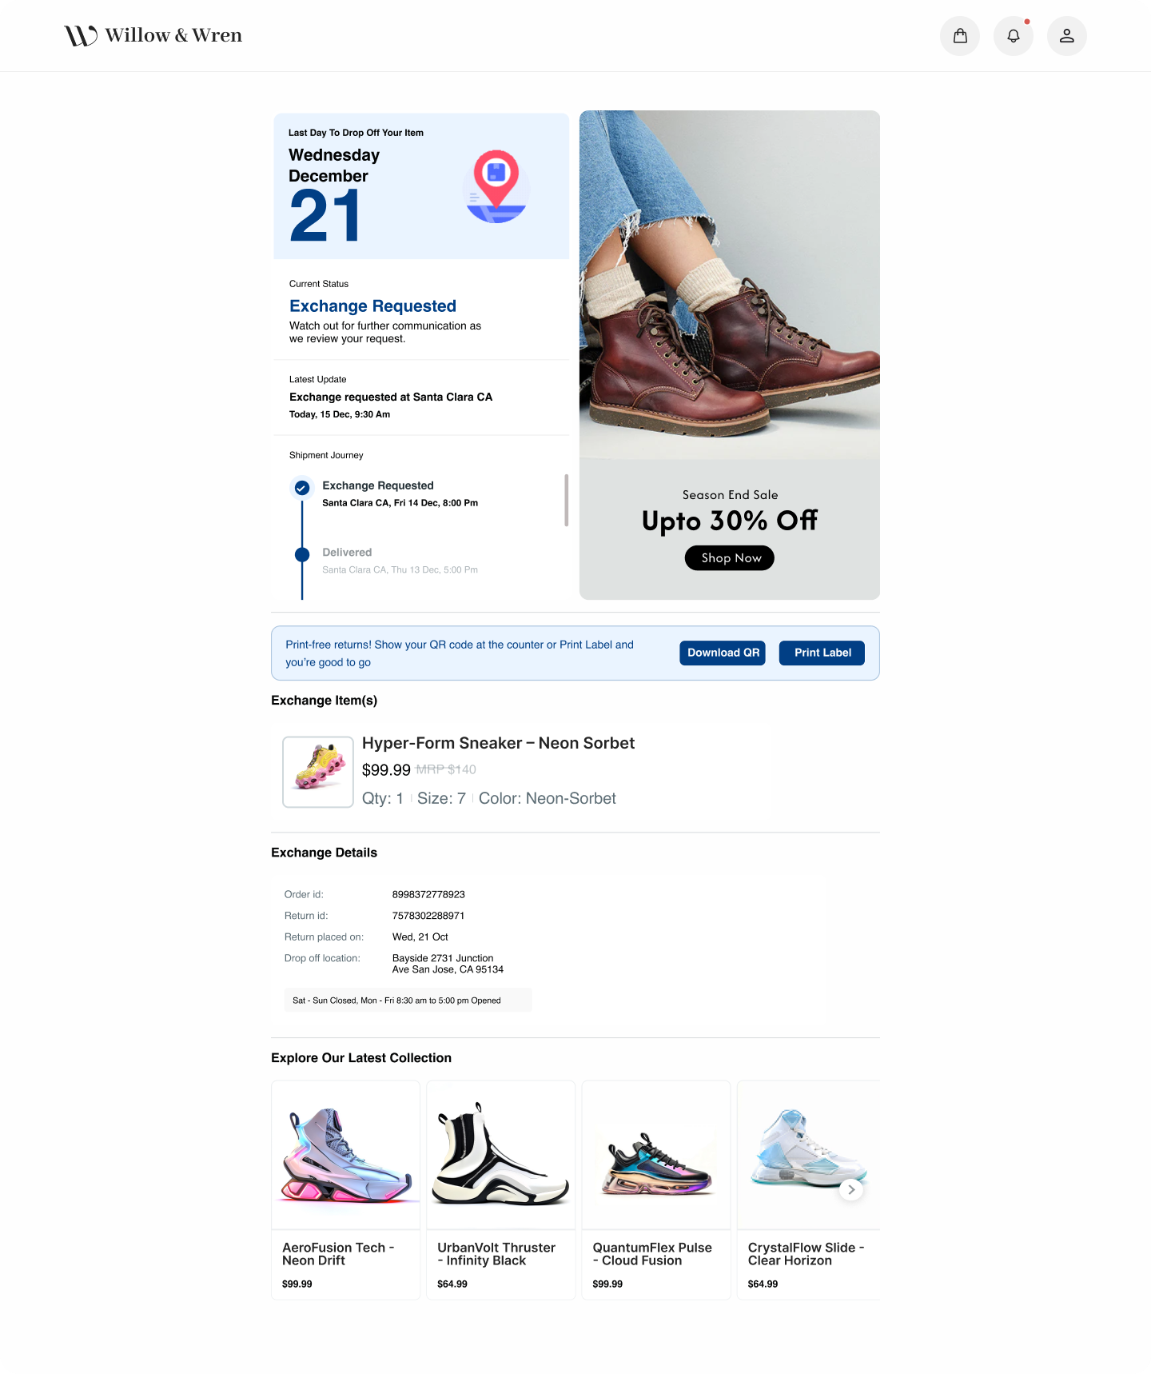Viewport: 1151px width, 1374px height.
Task: Click the brown boots sale banner image
Action: (730, 285)
